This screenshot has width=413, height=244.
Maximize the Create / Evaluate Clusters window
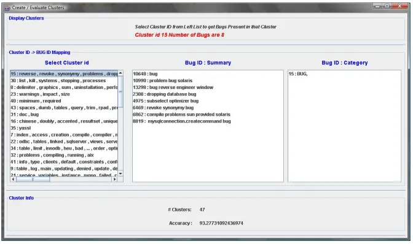(387, 6)
